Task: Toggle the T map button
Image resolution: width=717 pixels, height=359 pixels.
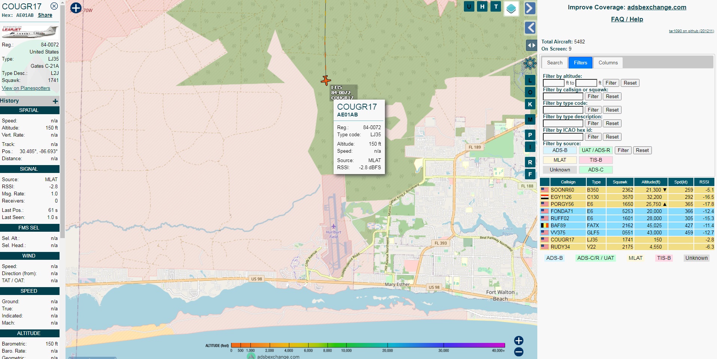Action: tap(496, 6)
